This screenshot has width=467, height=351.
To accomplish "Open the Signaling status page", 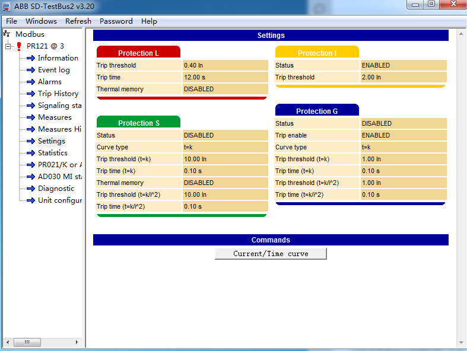I will [59, 106].
